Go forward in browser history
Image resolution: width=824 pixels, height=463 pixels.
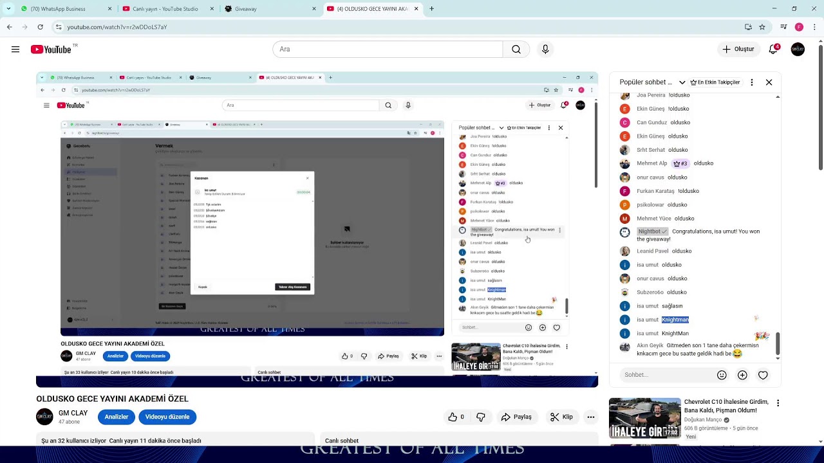(x=24, y=27)
